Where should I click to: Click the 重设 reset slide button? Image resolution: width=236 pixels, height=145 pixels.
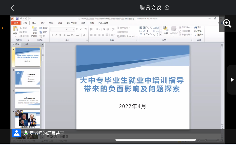(x=43, y=32)
